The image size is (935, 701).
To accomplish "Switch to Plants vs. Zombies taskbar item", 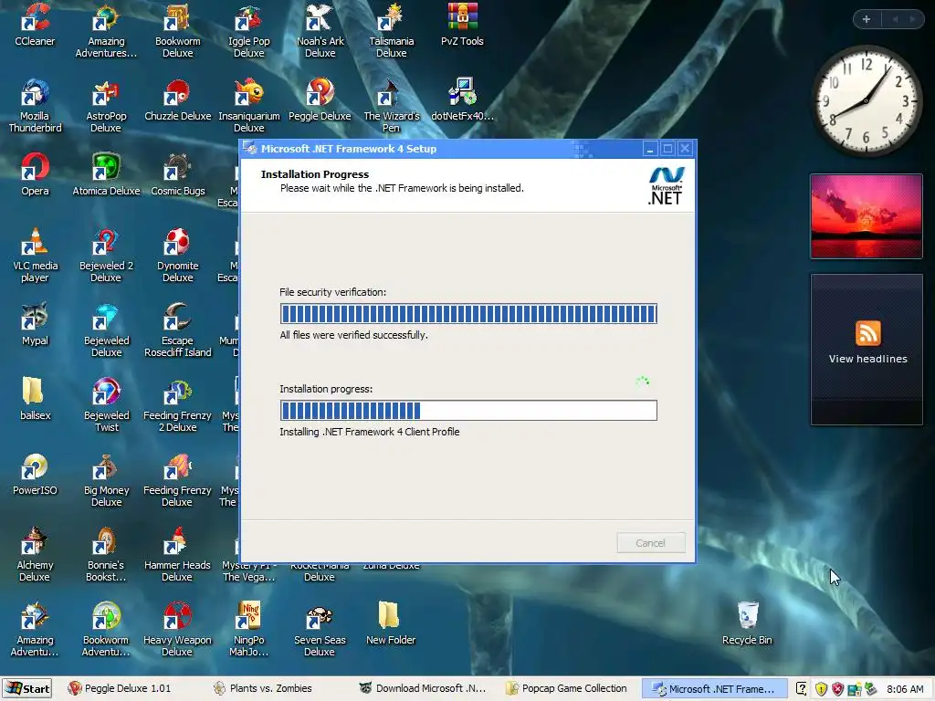I will coord(264,688).
